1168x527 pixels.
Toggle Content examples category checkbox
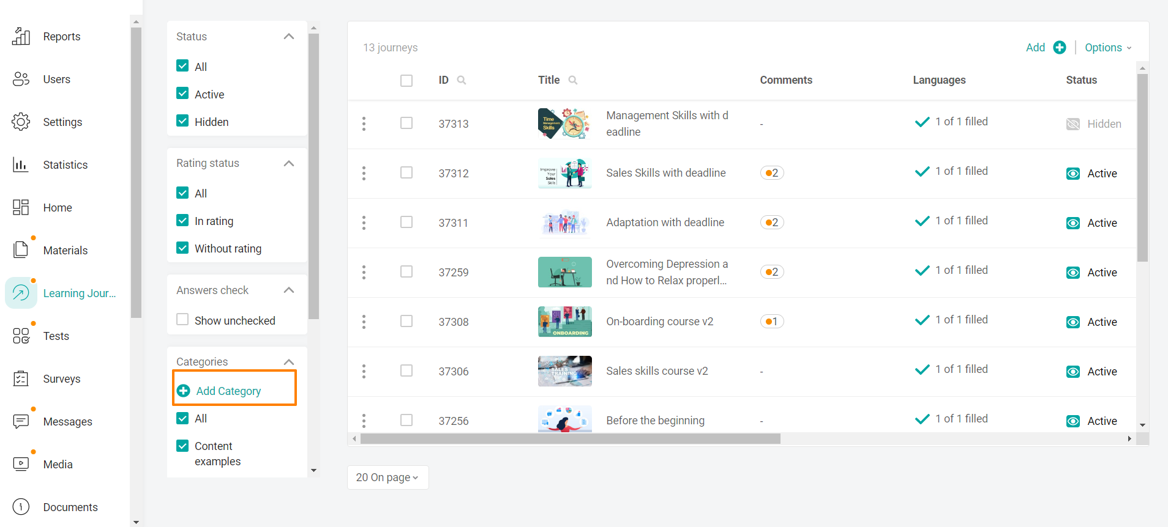[182, 446]
